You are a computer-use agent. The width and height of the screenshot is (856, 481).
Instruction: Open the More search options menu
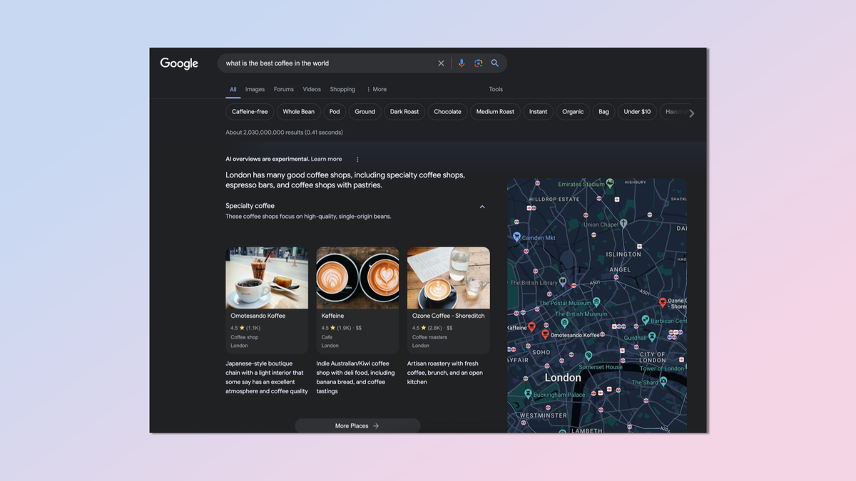click(x=376, y=89)
